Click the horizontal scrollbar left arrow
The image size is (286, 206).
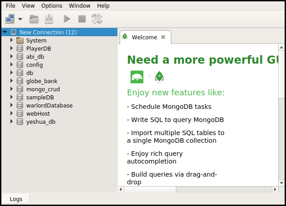[121, 189]
